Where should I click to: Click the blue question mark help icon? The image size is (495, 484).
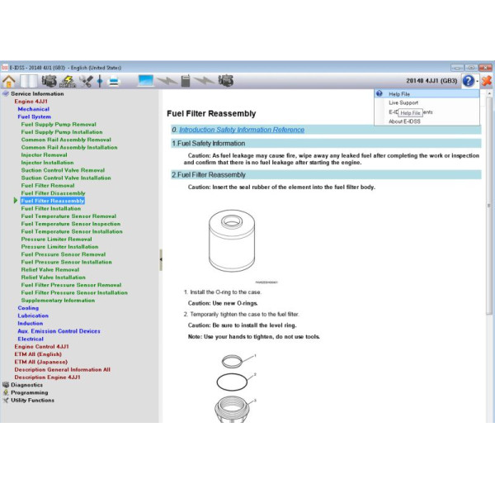tap(468, 80)
